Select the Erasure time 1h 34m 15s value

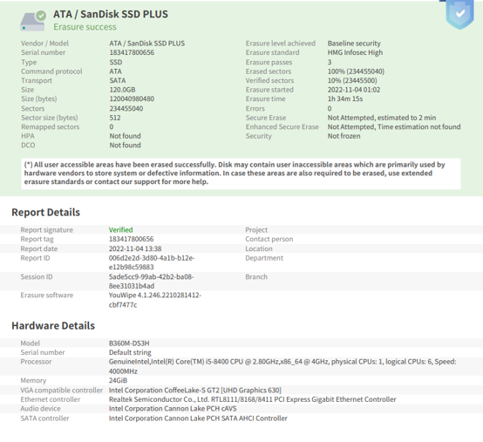click(345, 99)
